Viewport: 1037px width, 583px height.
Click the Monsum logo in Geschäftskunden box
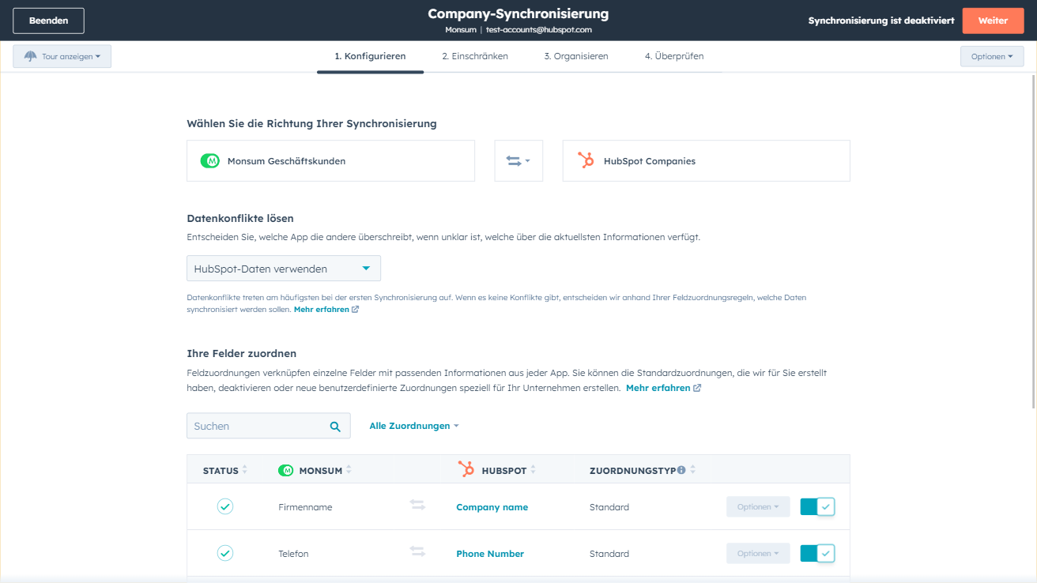coord(209,161)
